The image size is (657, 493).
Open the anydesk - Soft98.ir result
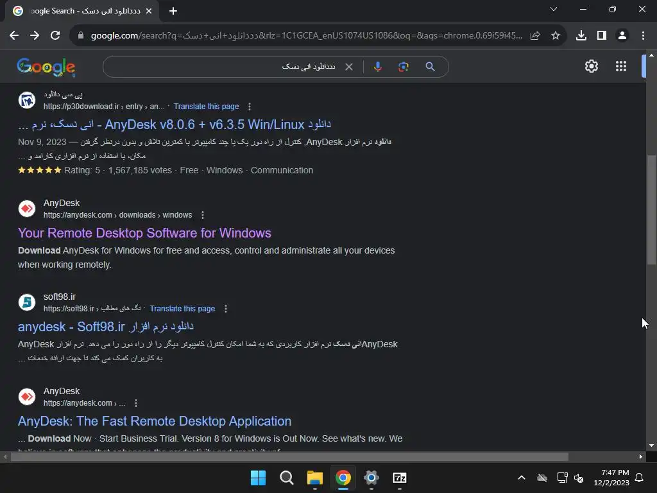coord(106,327)
